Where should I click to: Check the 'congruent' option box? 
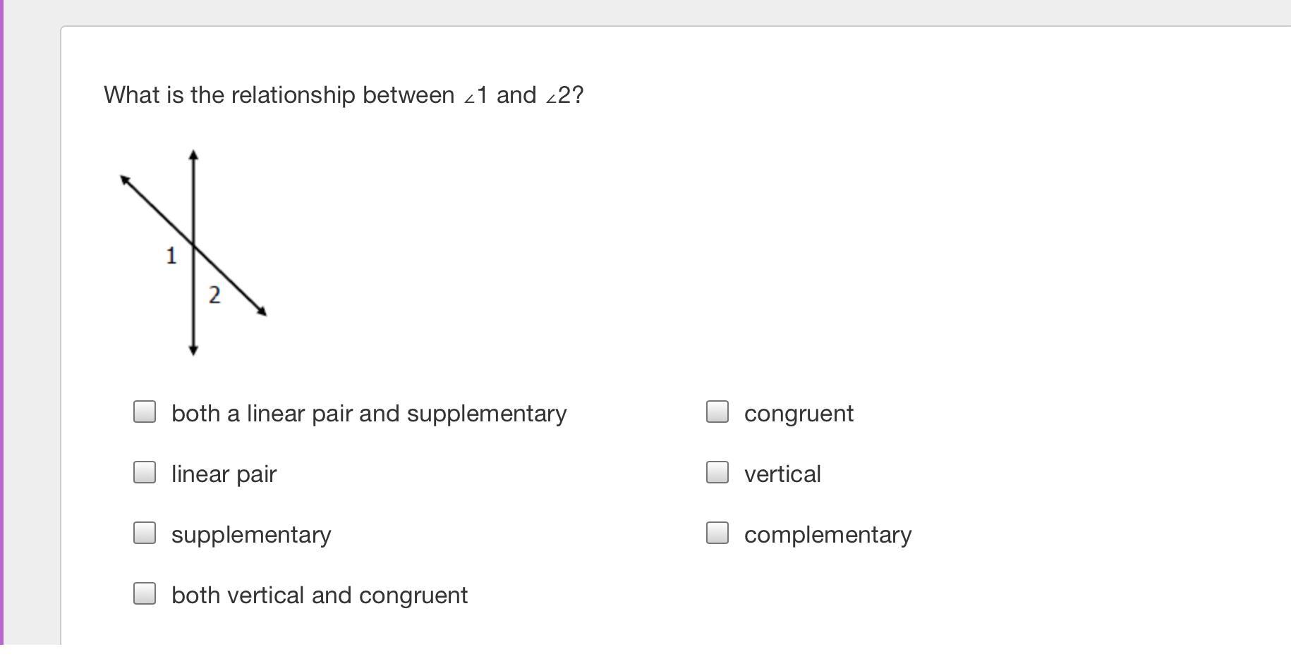click(x=717, y=412)
